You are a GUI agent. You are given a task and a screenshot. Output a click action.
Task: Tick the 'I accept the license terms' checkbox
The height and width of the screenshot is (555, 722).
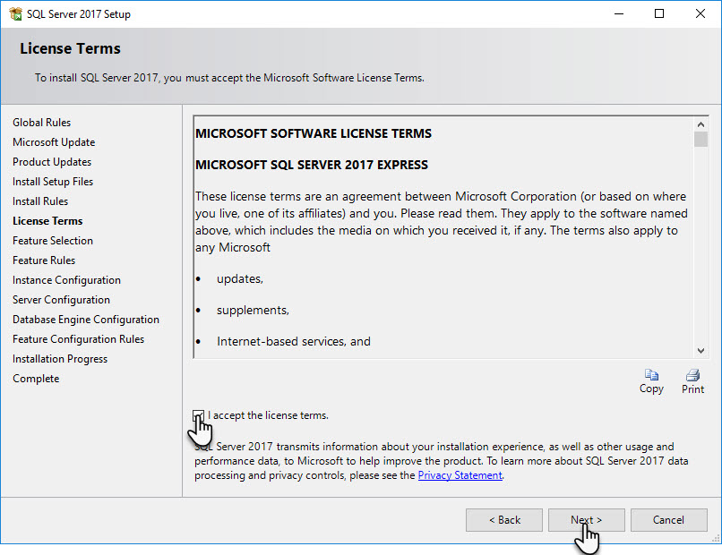pyautogui.click(x=199, y=415)
